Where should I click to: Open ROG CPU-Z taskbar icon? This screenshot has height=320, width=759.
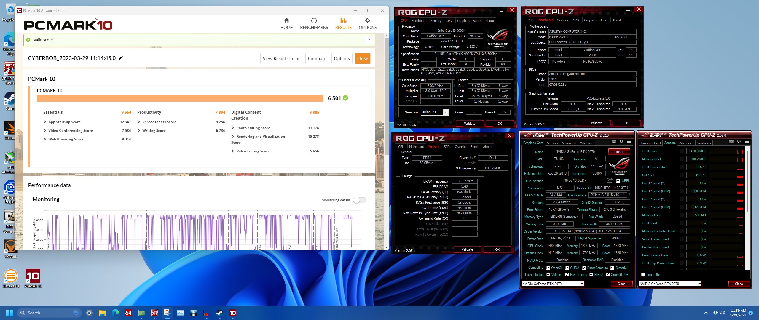pyautogui.click(x=154, y=313)
